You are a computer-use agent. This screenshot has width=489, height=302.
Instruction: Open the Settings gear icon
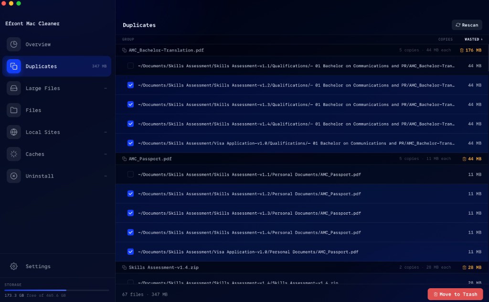(x=14, y=266)
